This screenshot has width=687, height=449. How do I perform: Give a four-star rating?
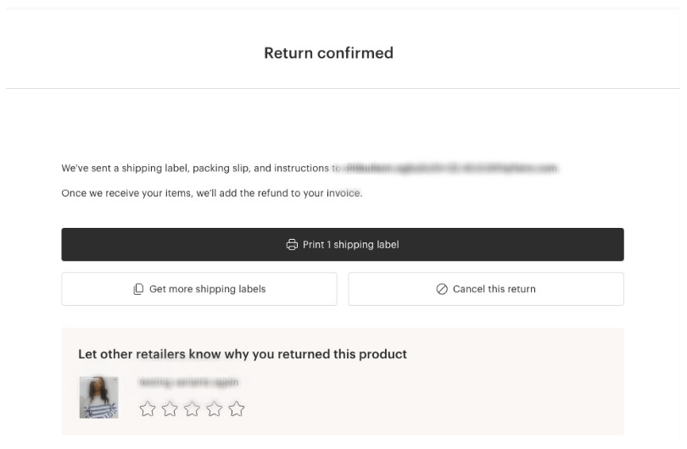214,409
